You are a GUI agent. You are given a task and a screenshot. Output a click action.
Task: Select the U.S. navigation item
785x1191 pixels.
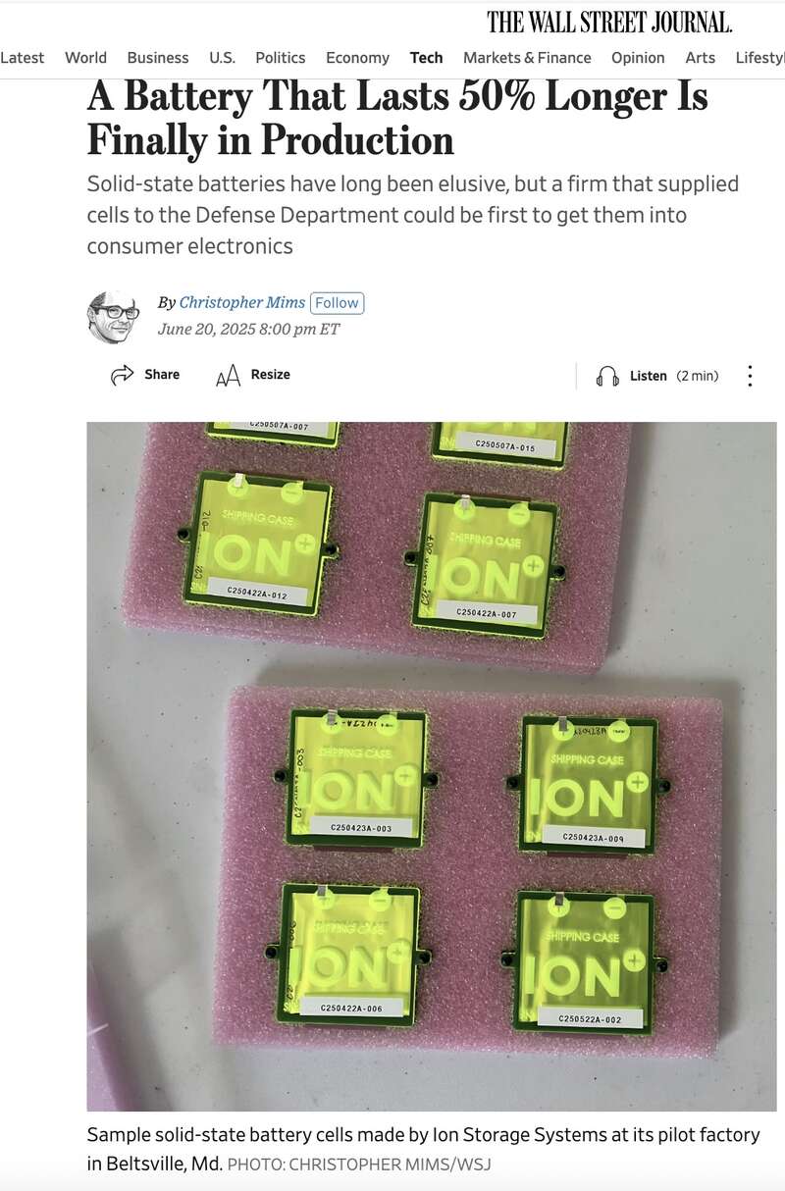pos(222,58)
